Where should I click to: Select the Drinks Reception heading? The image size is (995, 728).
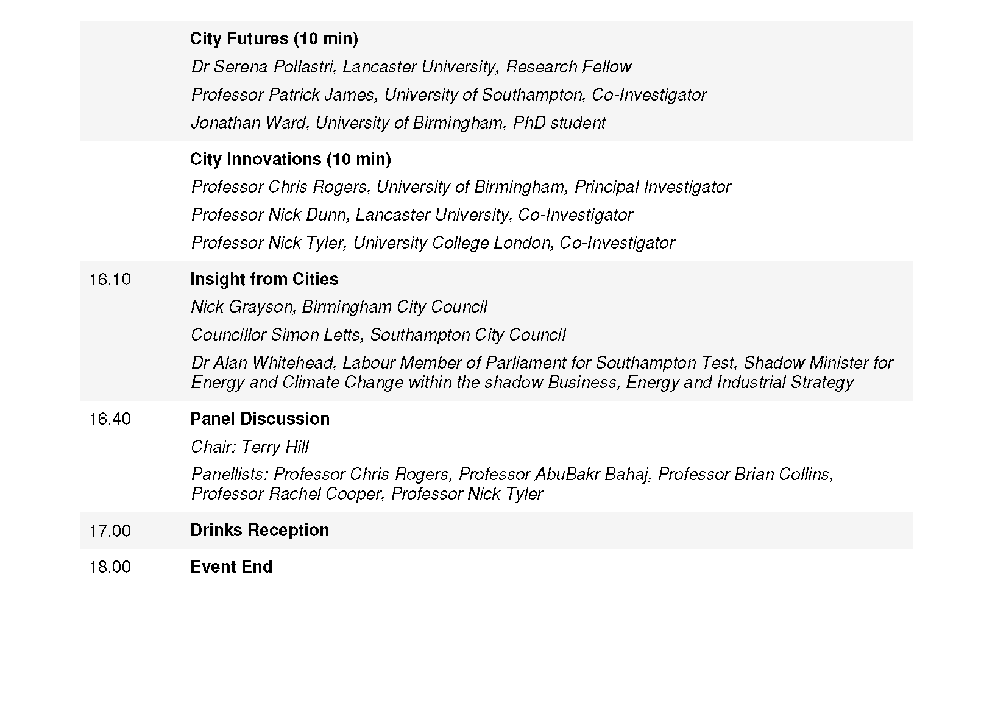tap(260, 531)
